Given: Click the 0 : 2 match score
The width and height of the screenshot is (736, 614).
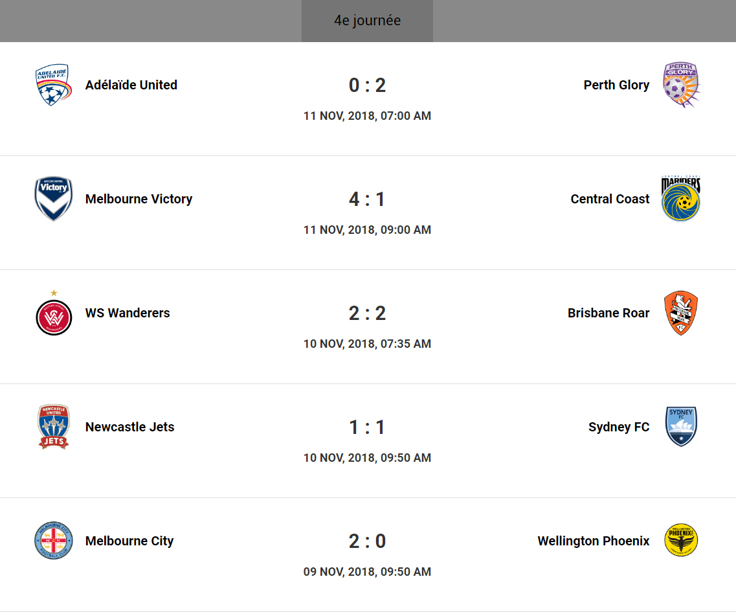Looking at the screenshot, I should point(367,85).
